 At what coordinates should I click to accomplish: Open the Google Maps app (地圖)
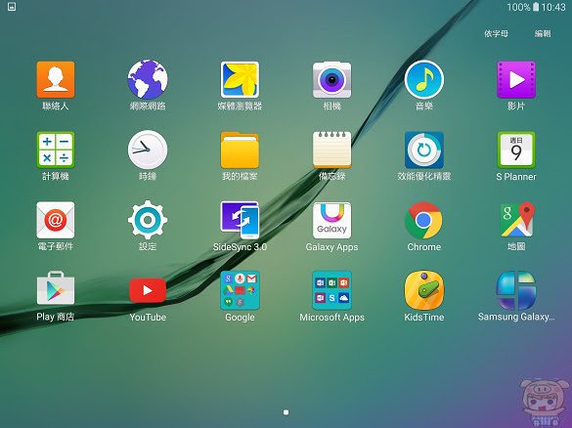pos(516,220)
